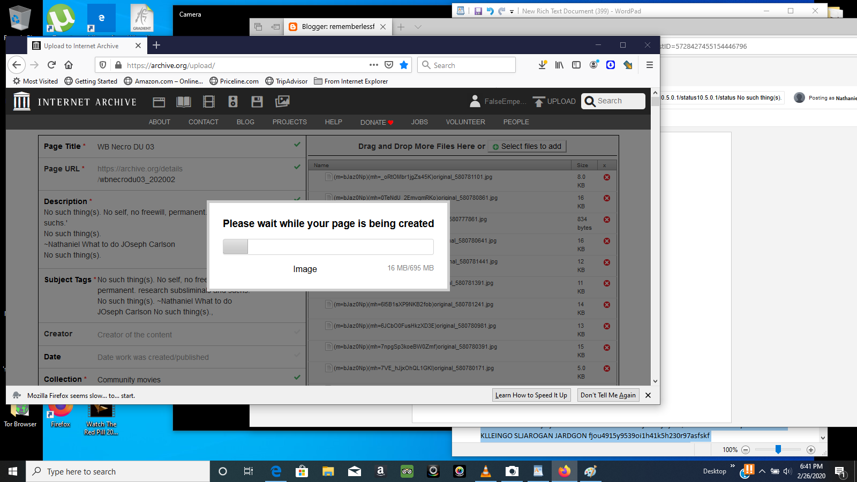Open Internet Archive audio speaker icon
857x482 pixels.
[x=233, y=102]
